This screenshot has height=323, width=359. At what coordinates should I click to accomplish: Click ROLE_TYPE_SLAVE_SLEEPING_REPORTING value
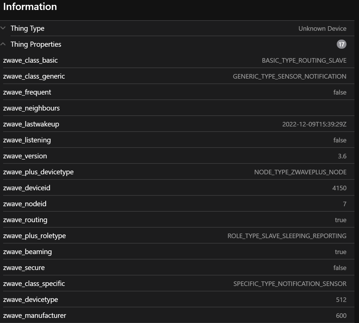coord(287,236)
